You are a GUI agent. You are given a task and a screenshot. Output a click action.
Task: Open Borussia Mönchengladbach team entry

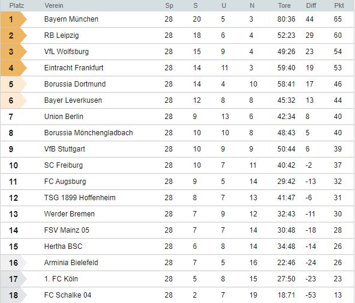[x=89, y=133]
